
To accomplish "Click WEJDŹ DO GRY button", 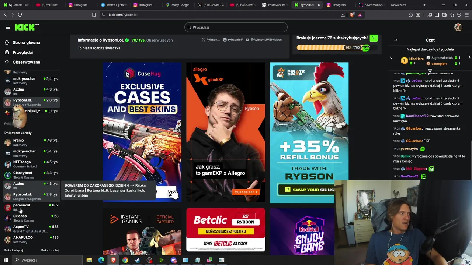I will click(246, 192).
